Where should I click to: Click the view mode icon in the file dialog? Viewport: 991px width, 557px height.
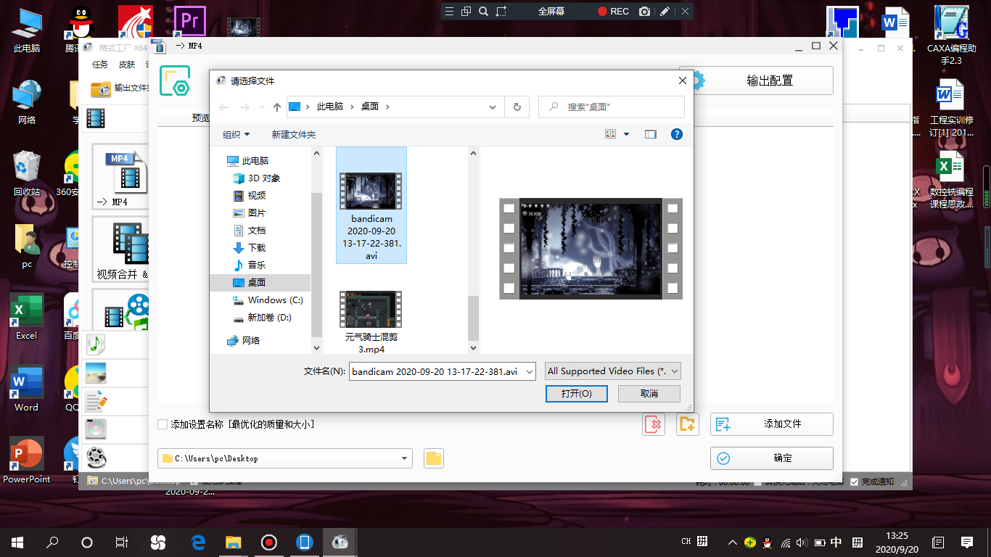[x=610, y=134]
